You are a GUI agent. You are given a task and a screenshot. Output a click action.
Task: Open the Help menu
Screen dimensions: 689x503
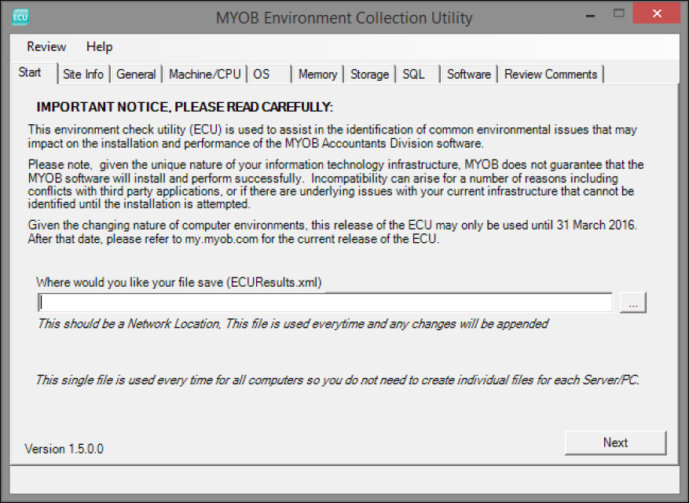(x=99, y=46)
